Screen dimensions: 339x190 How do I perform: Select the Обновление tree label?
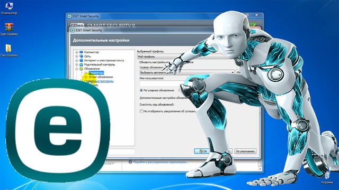[x=92, y=69]
